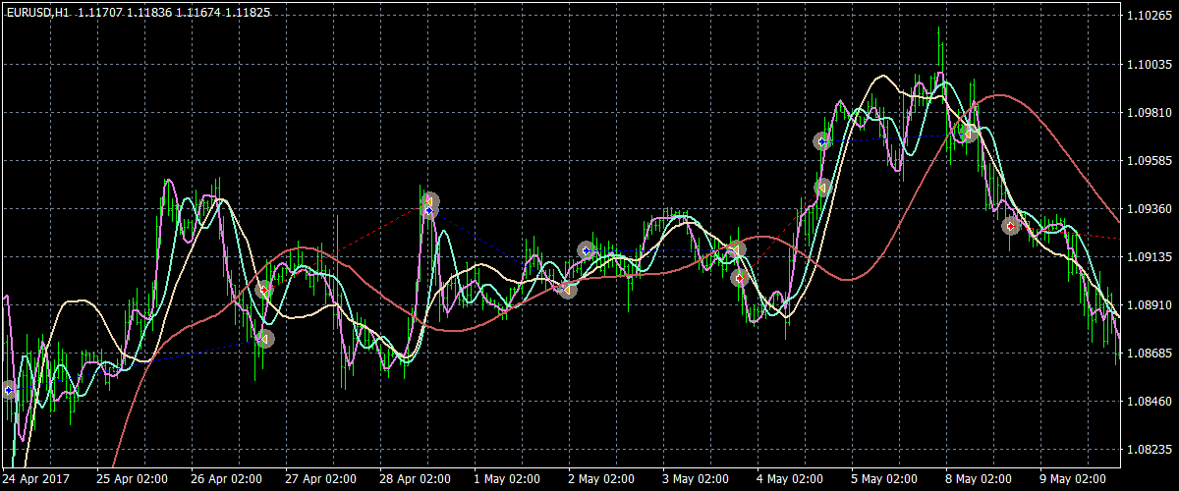This screenshot has width=1179, height=491.
Task: Click the 9 May 02:00 time label
Action: [1075, 479]
